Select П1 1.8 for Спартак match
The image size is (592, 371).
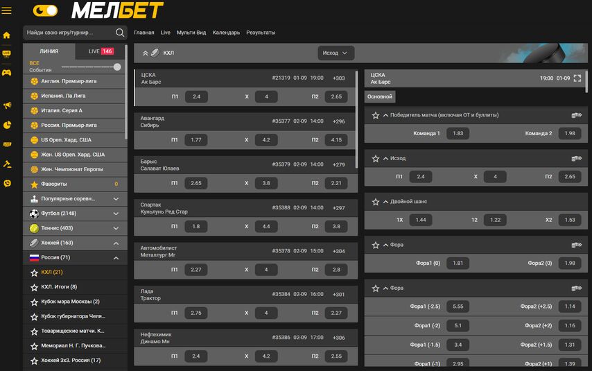(x=196, y=227)
